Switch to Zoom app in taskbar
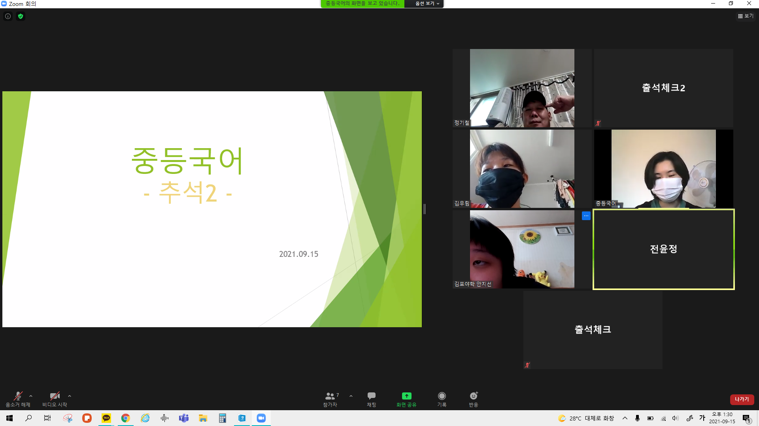759x426 pixels. 261,418
